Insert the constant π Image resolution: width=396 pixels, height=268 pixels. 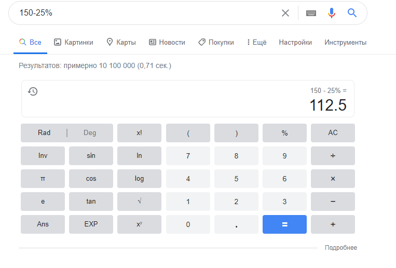(43, 179)
